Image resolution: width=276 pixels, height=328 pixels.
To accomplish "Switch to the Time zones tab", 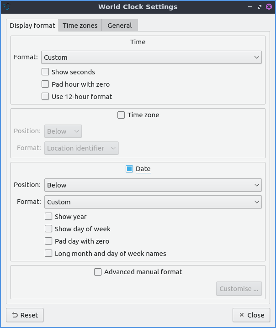I will coord(80,26).
